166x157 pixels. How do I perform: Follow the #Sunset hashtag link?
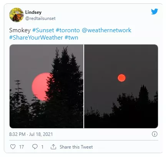pyautogui.click(x=43, y=30)
